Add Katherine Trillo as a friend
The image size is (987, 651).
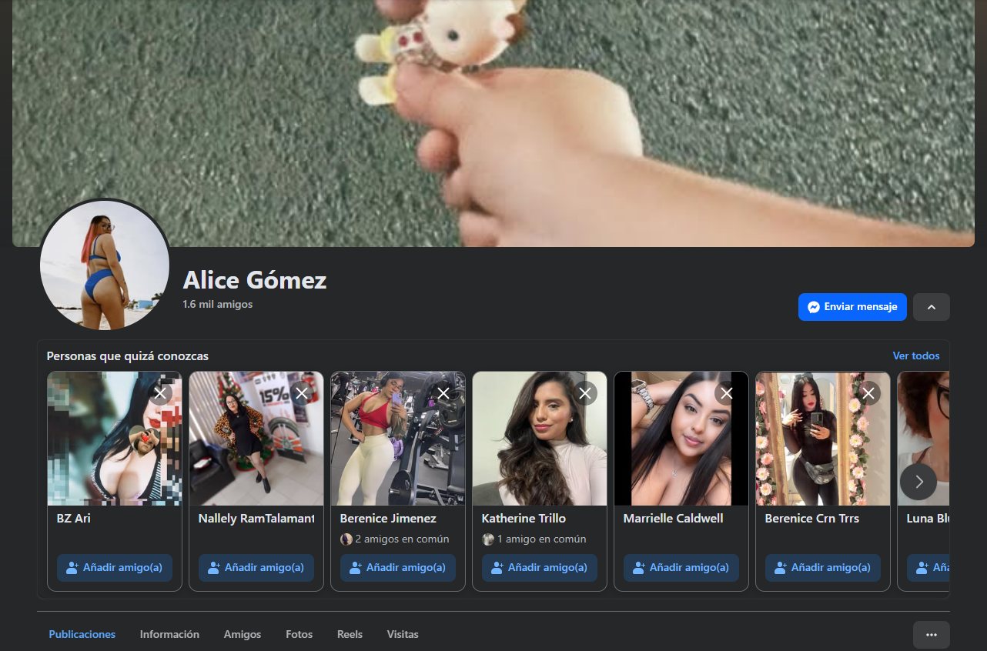point(539,568)
